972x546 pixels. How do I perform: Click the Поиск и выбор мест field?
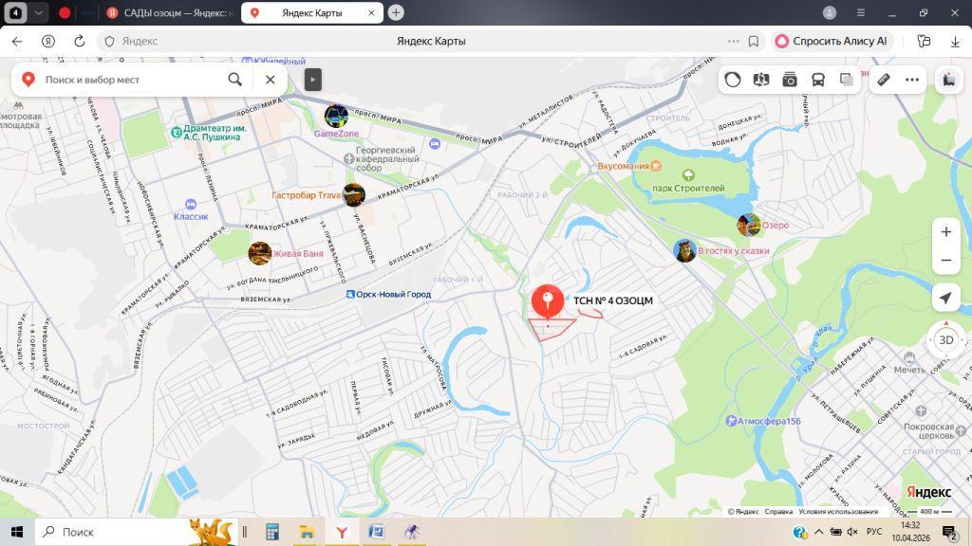pos(128,80)
